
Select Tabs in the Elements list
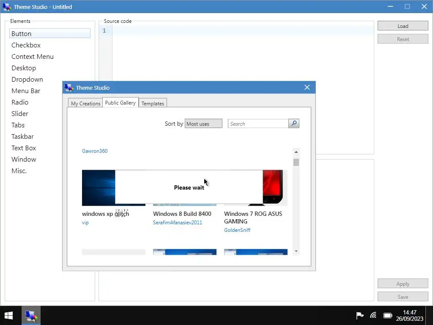[36, 125]
